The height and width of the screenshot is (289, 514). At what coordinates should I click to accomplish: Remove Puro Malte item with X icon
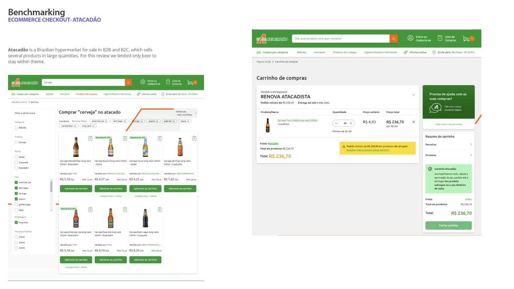[x=413, y=122]
